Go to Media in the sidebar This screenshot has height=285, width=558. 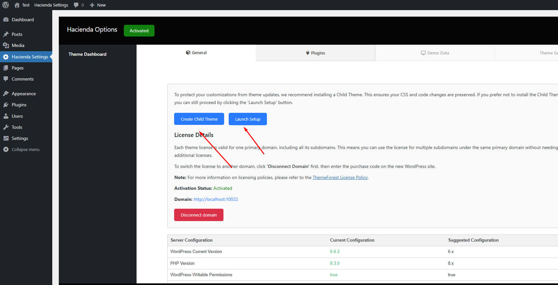26,45
